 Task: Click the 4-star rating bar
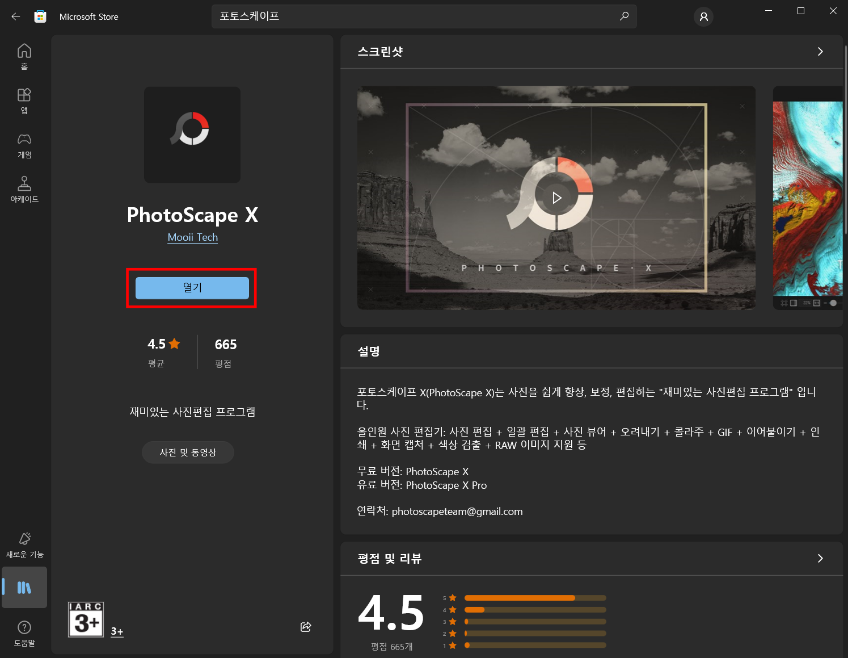click(x=535, y=610)
